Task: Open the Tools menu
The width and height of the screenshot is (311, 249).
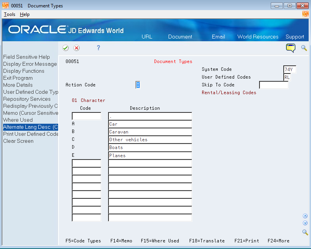Action: click(x=9, y=14)
